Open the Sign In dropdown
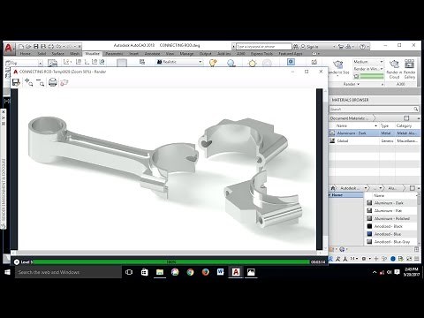424x318 pixels. click(334, 47)
